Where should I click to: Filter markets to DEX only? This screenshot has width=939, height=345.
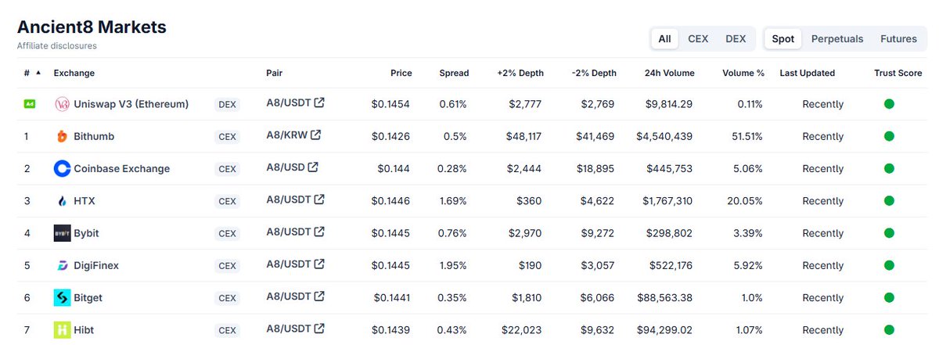(x=736, y=38)
